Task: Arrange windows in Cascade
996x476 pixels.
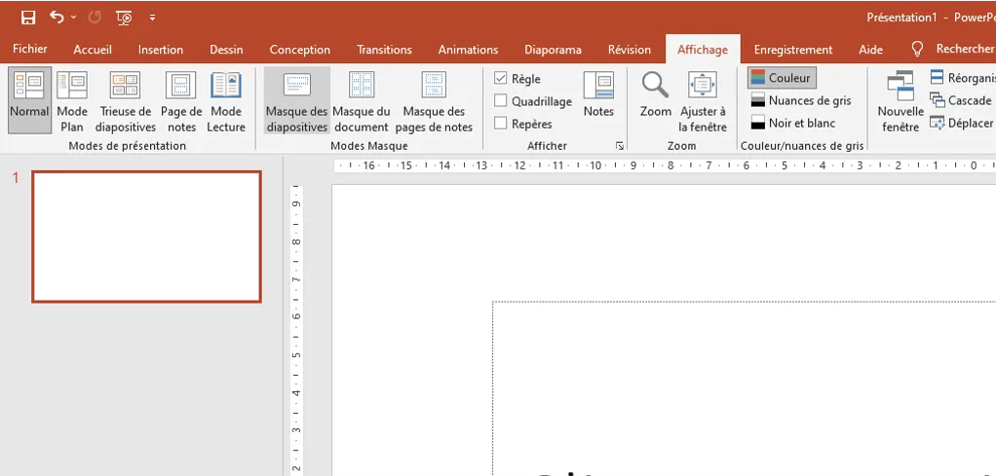Action: coord(961,100)
